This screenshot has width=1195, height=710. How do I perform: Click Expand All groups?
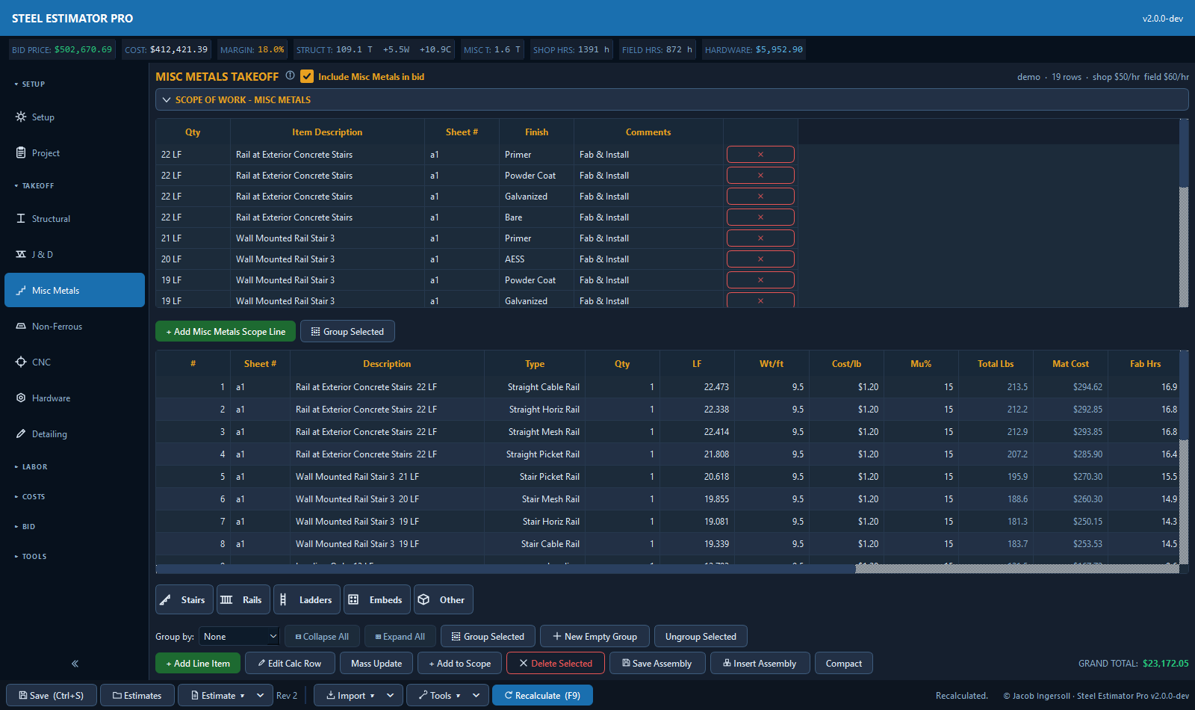[400, 636]
